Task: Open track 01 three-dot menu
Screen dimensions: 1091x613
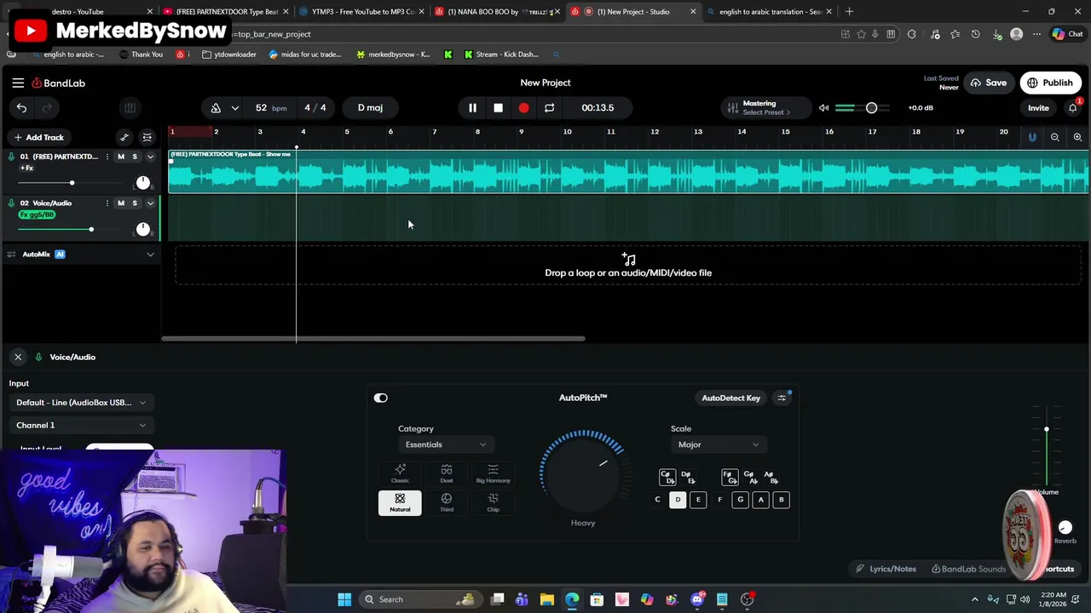Action: pos(107,157)
